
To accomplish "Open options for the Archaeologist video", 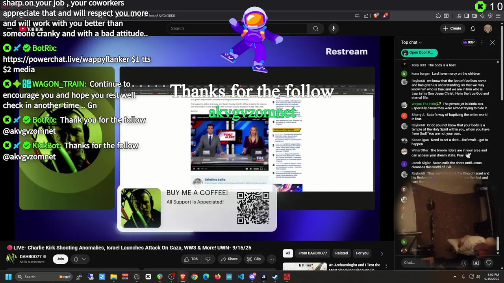I will coord(387,266).
